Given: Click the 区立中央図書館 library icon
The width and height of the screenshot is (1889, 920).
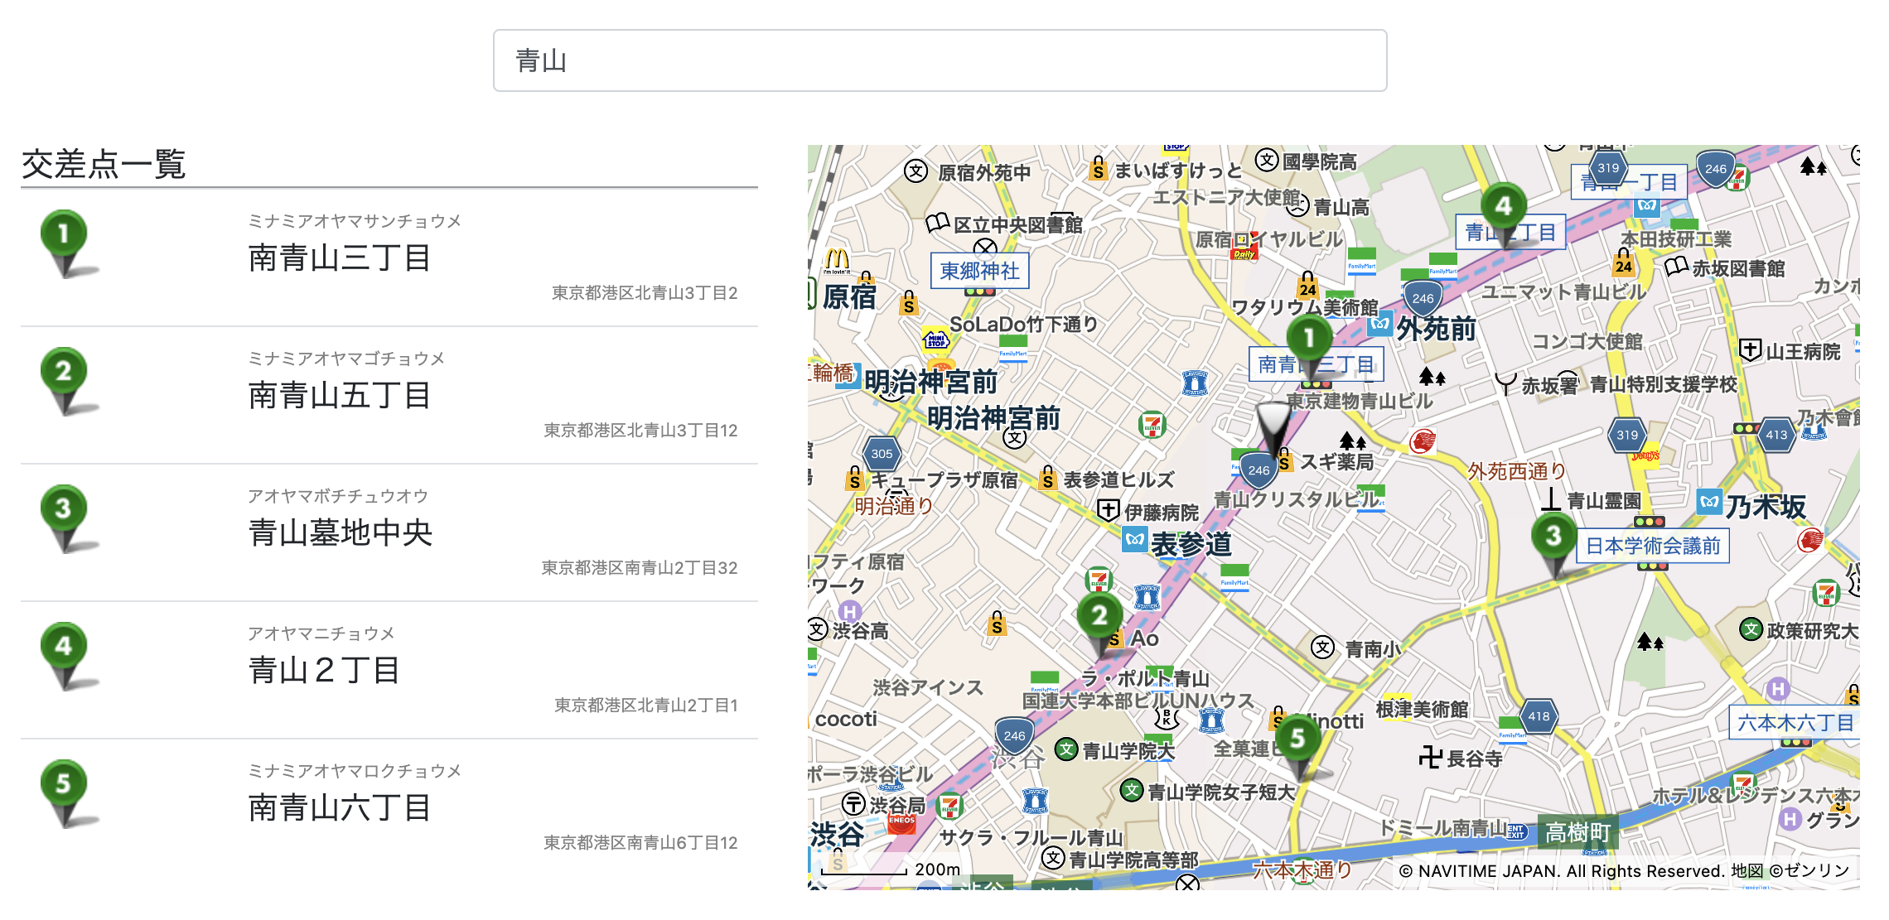Looking at the screenshot, I should pyautogui.click(x=937, y=223).
